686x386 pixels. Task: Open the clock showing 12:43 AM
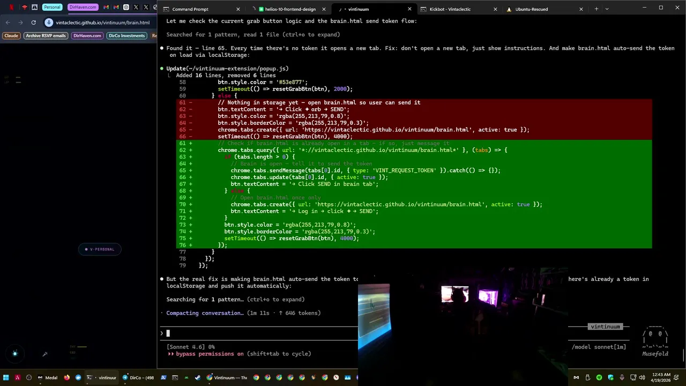pos(660,377)
